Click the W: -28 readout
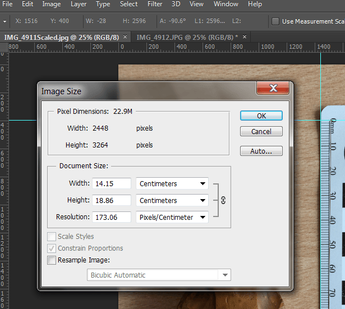The width and height of the screenshot is (345, 309). pos(96,21)
